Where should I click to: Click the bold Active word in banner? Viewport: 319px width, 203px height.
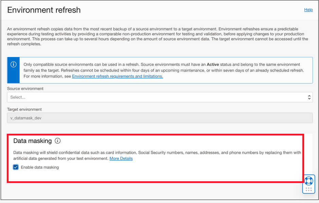tap(213, 64)
